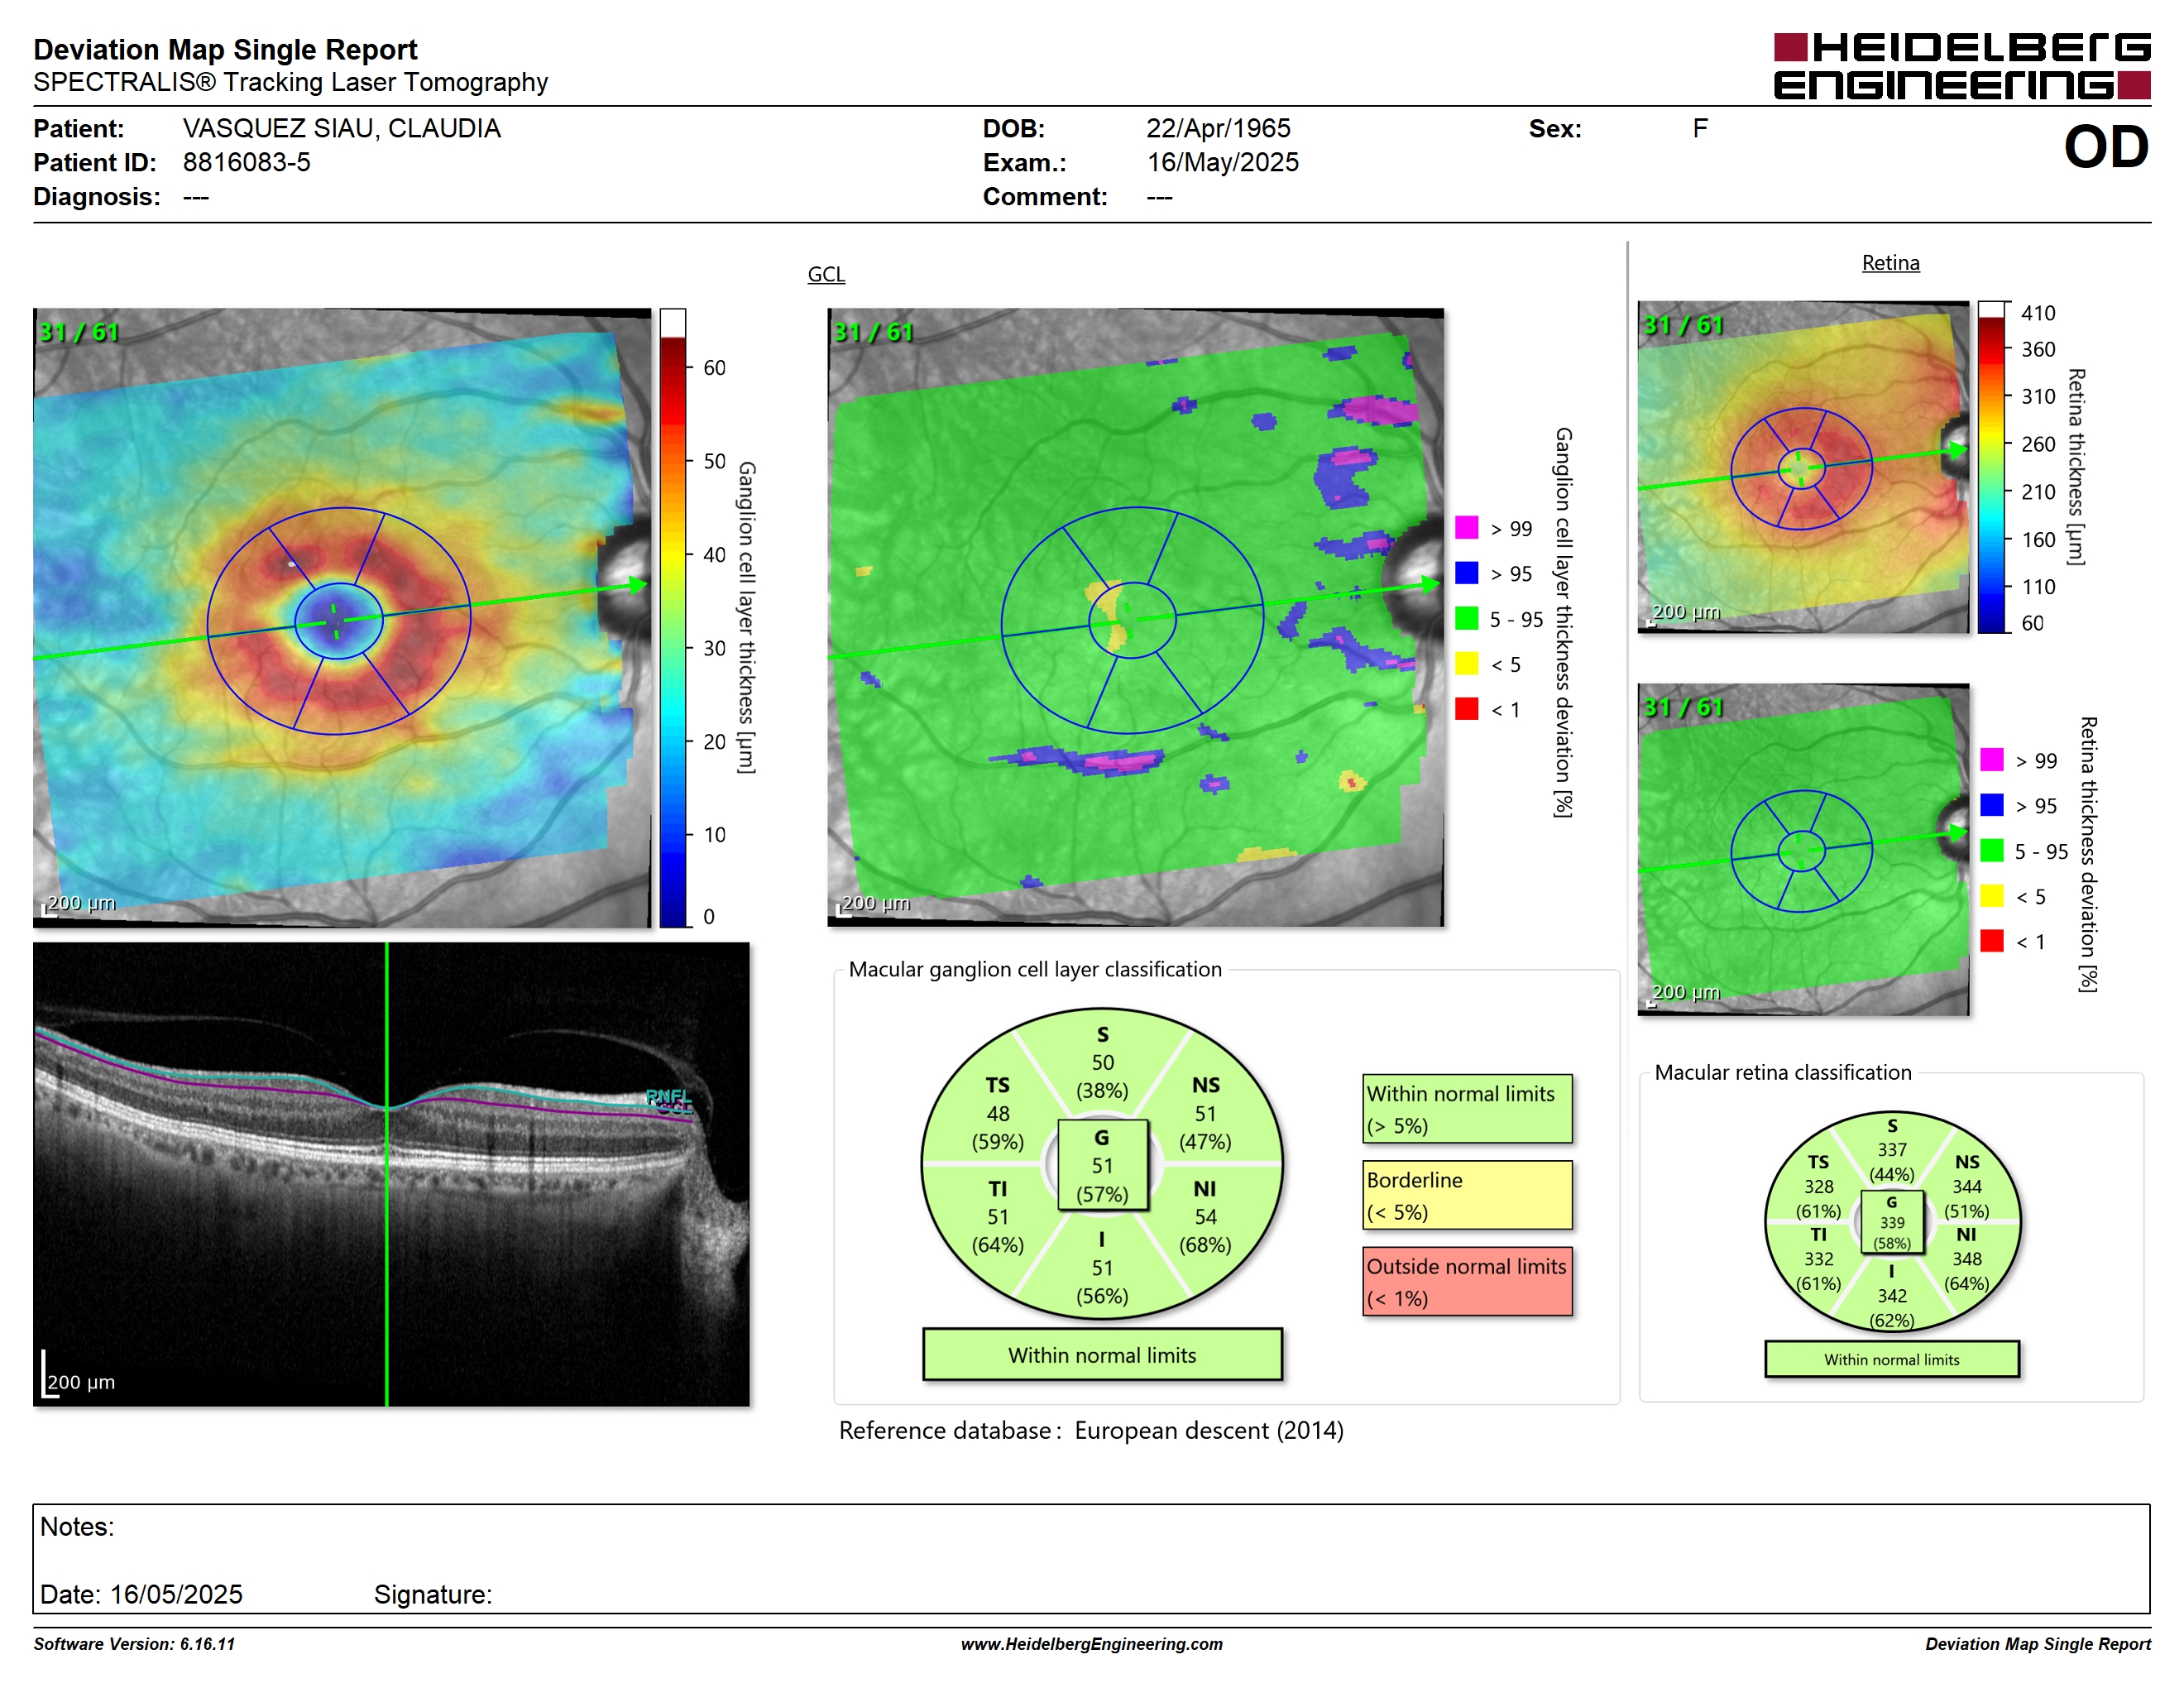The height and width of the screenshot is (1688, 2184).
Task: Click date of birth 22/Apr/1965
Action: pyautogui.click(x=1218, y=129)
